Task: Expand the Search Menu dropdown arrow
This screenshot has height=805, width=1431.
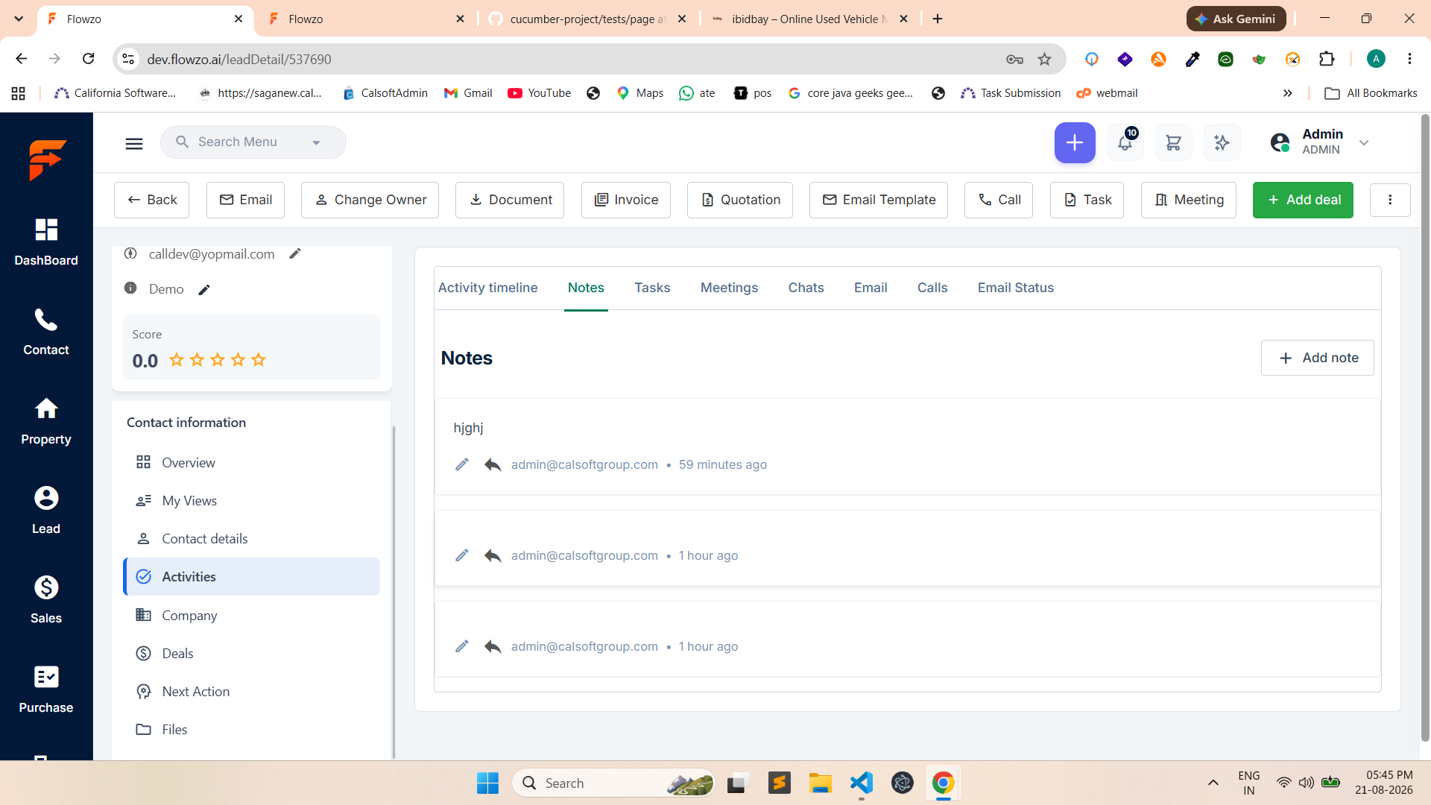Action: [316, 142]
